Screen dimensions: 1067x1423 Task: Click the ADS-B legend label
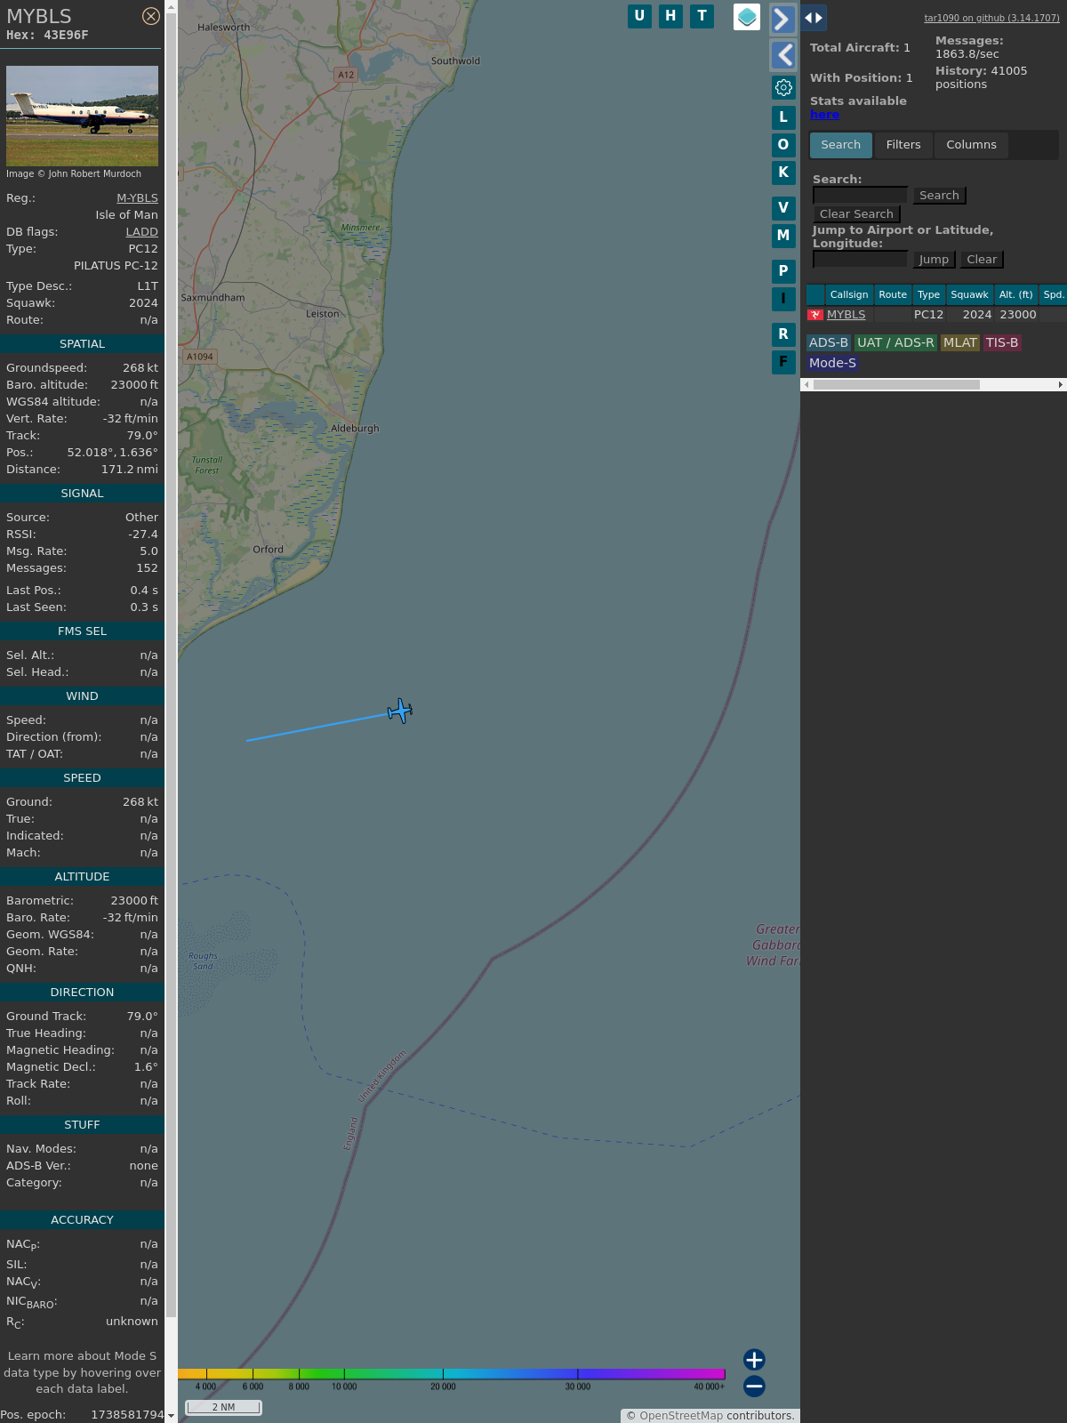829,342
